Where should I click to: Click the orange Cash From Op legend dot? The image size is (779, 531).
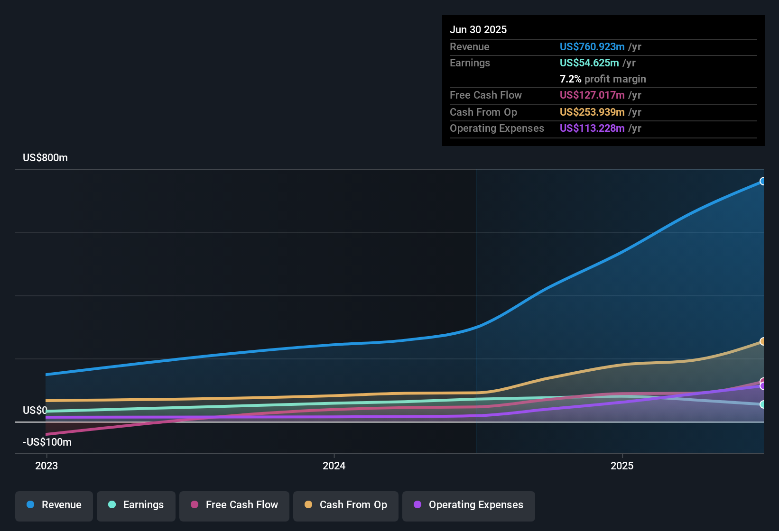tap(308, 504)
